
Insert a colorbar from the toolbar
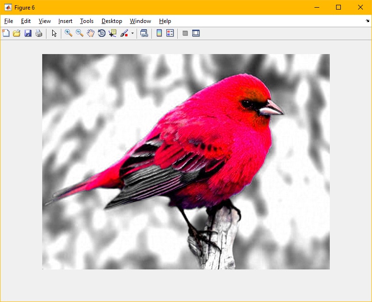pyautogui.click(x=159, y=33)
